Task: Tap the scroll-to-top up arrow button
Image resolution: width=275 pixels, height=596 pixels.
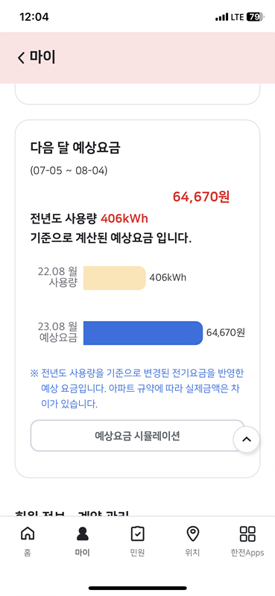Action: point(247,440)
